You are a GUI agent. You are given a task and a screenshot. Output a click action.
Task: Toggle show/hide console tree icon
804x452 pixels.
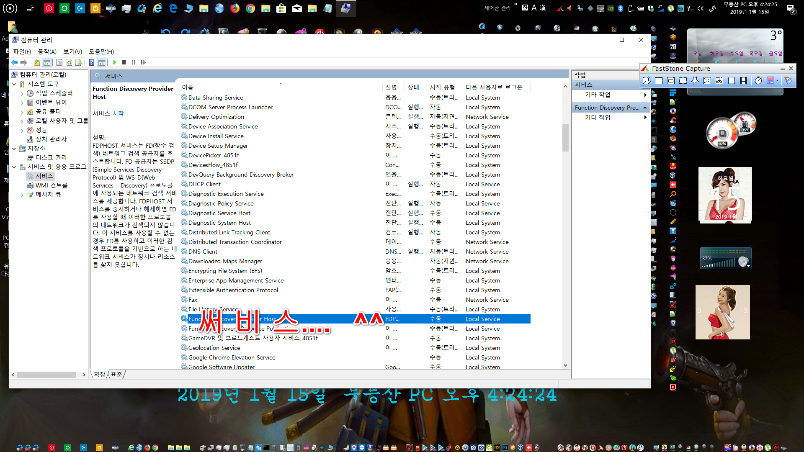[47, 62]
